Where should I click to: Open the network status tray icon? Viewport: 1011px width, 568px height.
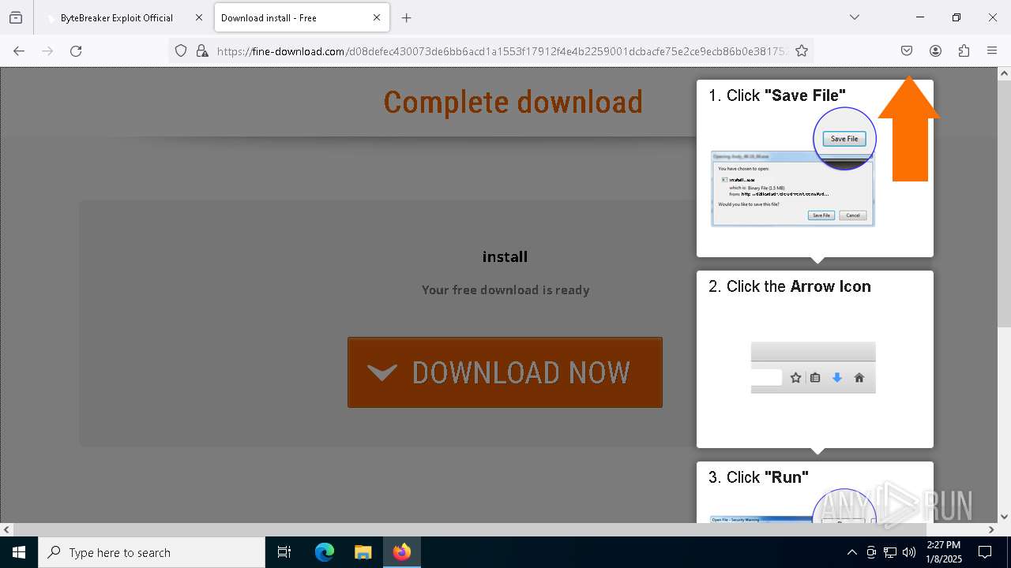click(x=890, y=552)
